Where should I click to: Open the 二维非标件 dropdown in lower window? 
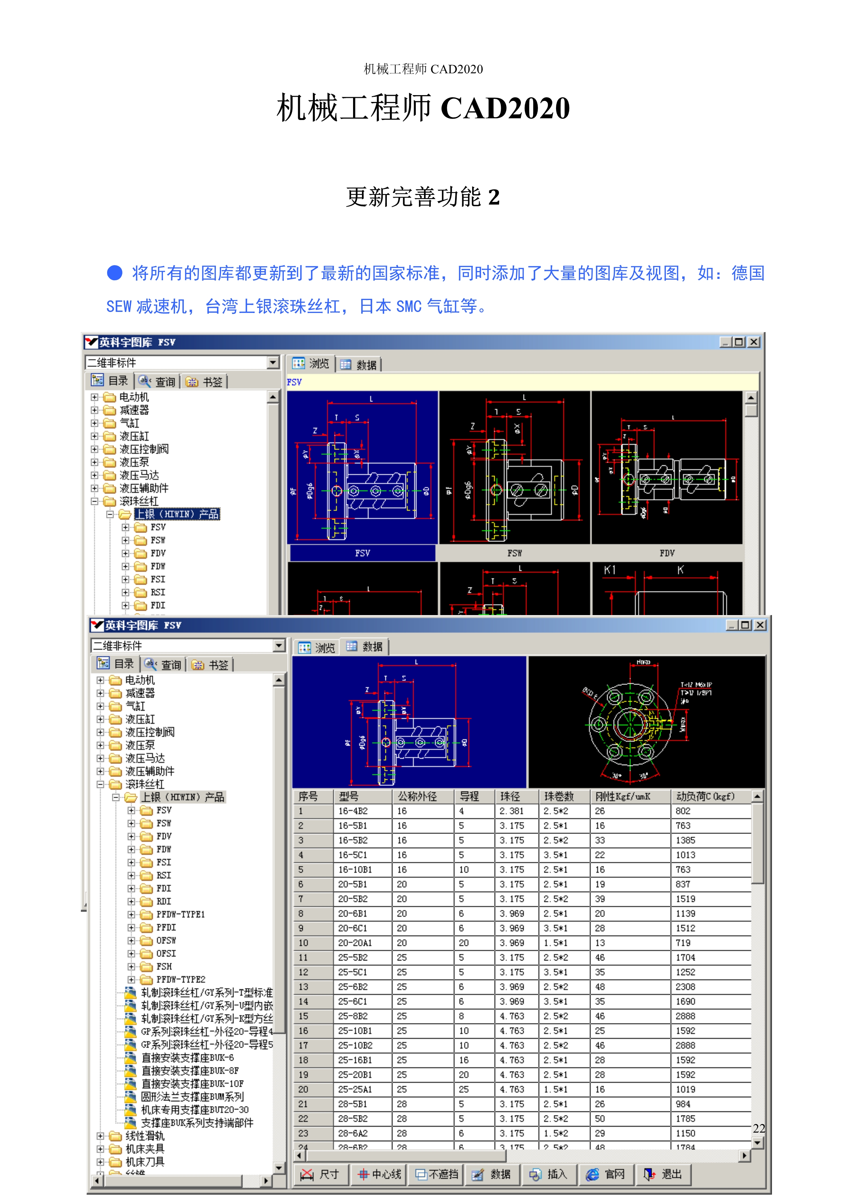tap(279, 646)
